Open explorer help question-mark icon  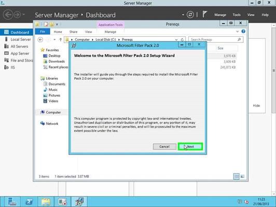pos(243,31)
